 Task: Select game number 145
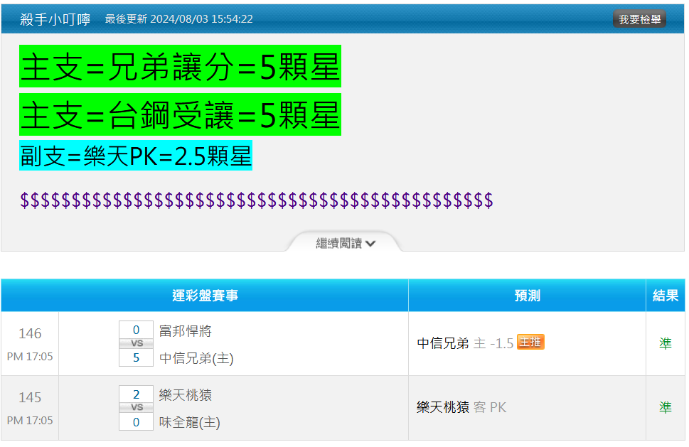[30, 397]
